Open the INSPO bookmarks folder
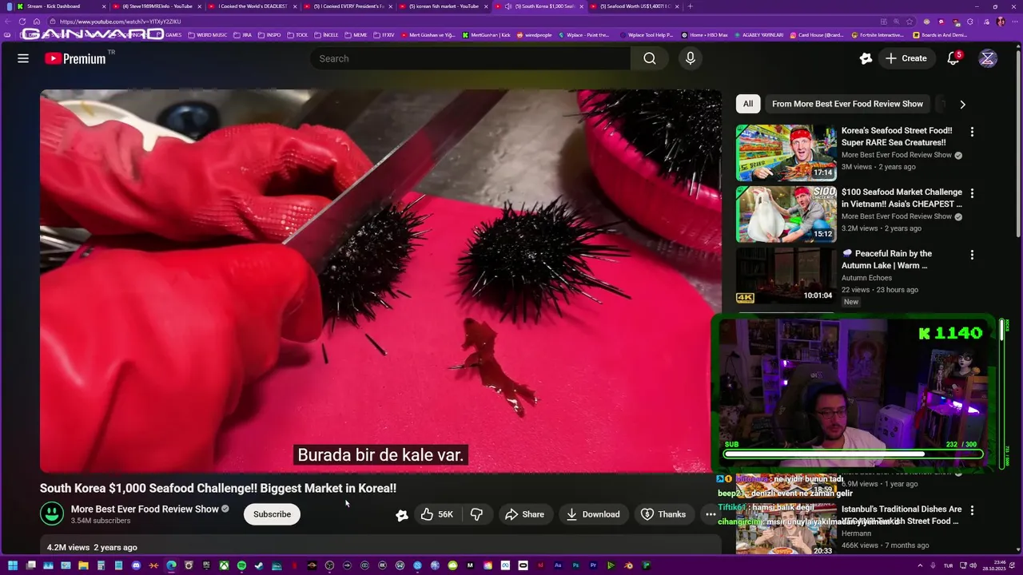 269,35
